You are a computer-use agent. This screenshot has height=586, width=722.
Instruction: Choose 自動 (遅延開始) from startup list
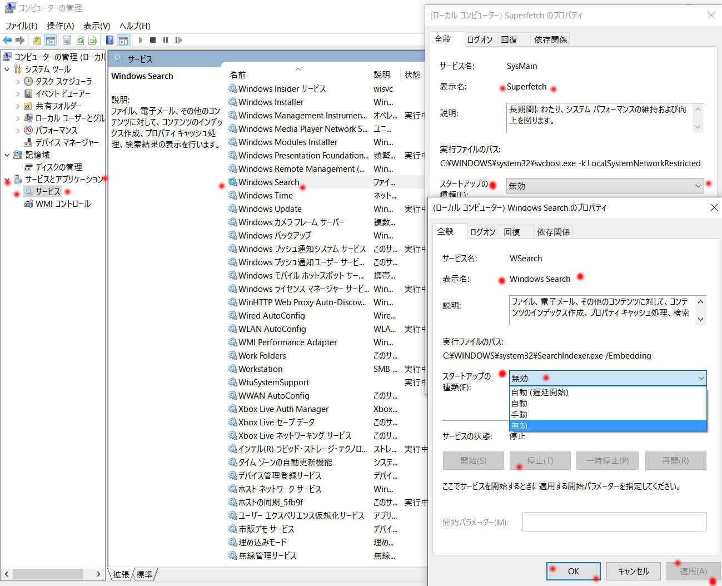(x=608, y=392)
